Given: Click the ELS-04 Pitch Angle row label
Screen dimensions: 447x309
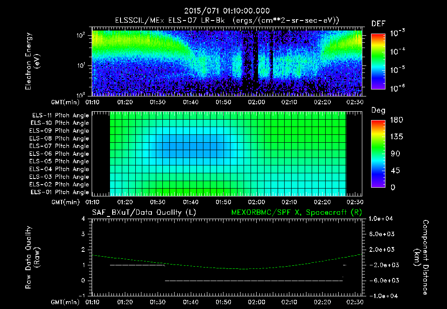Looking at the screenshot, I should click(59, 169).
